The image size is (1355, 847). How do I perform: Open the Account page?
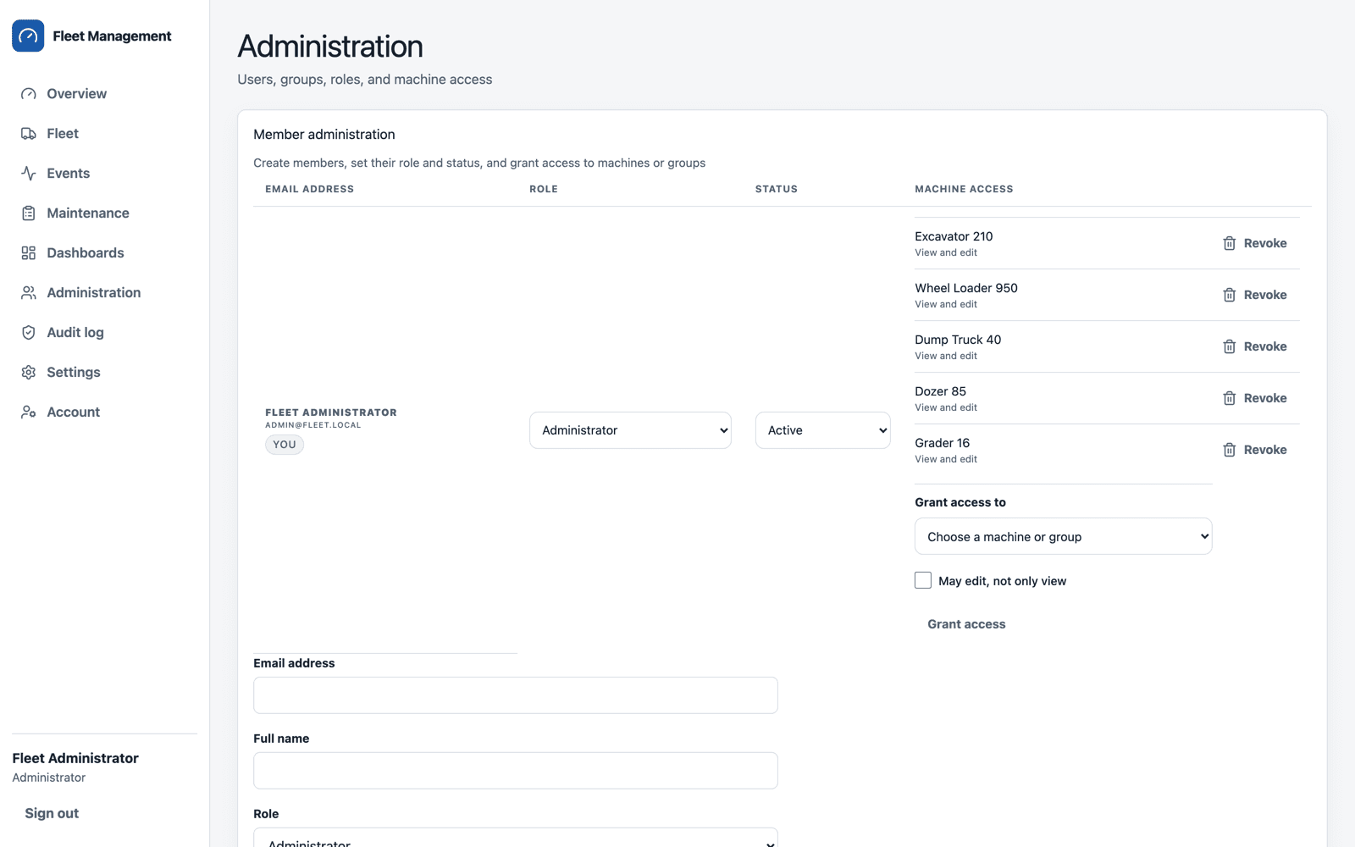(x=105, y=412)
